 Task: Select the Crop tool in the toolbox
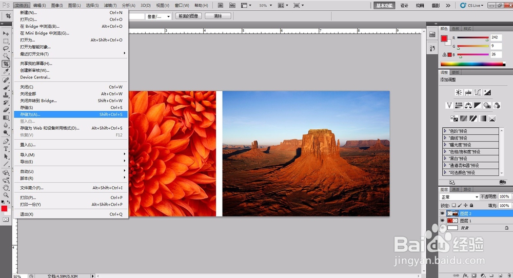pos(6,64)
